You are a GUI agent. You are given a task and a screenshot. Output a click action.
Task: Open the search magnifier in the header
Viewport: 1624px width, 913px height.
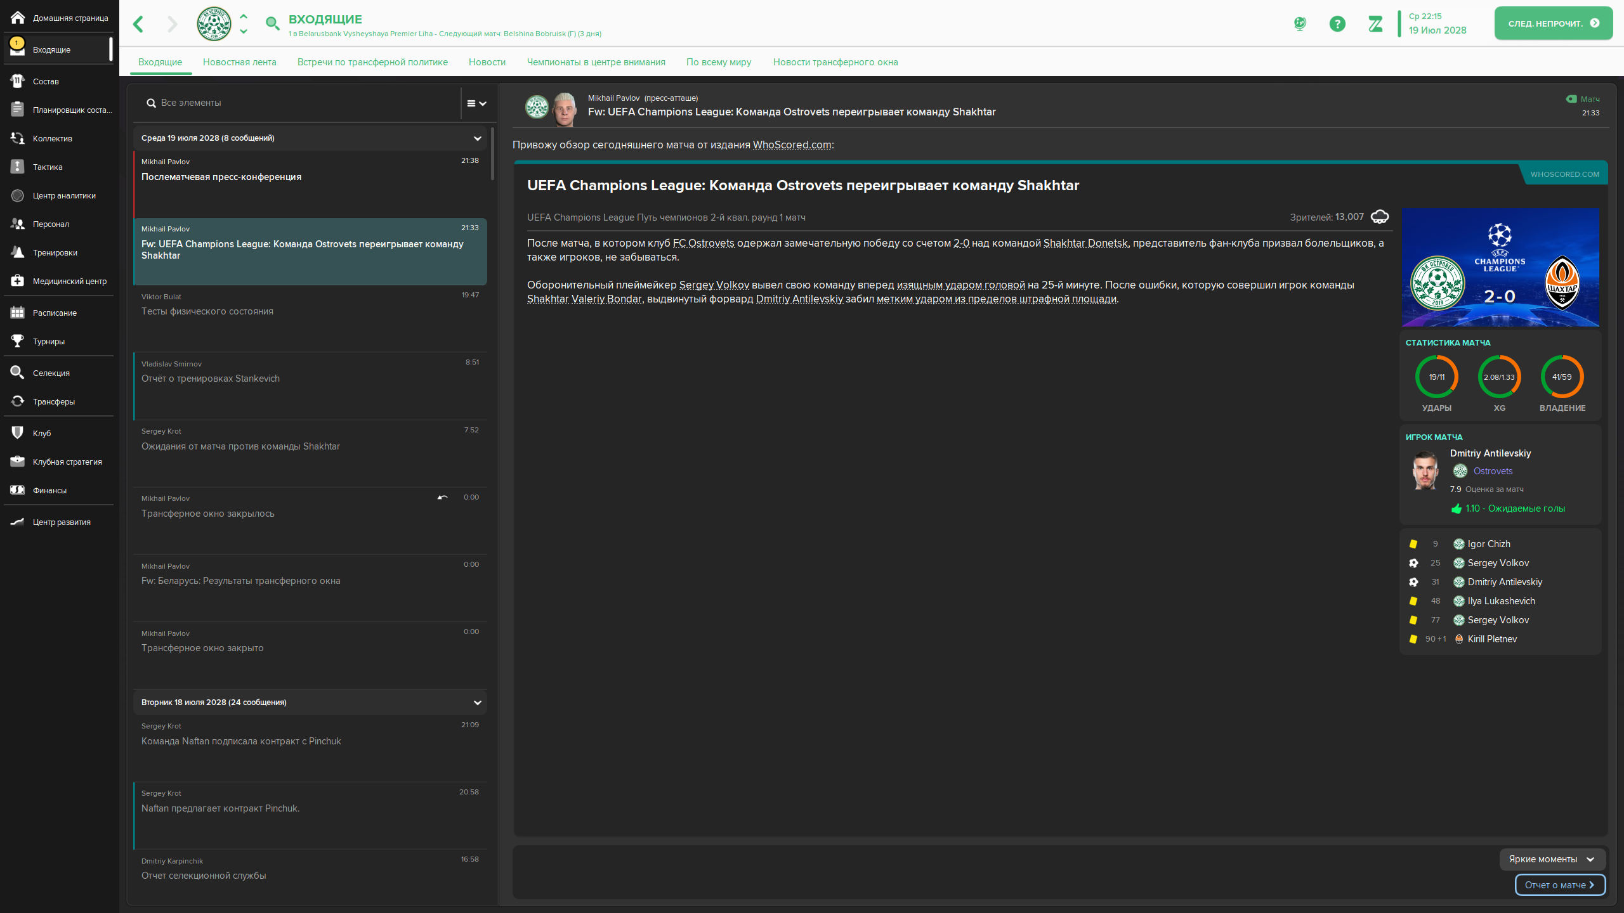pyautogui.click(x=272, y=24)
